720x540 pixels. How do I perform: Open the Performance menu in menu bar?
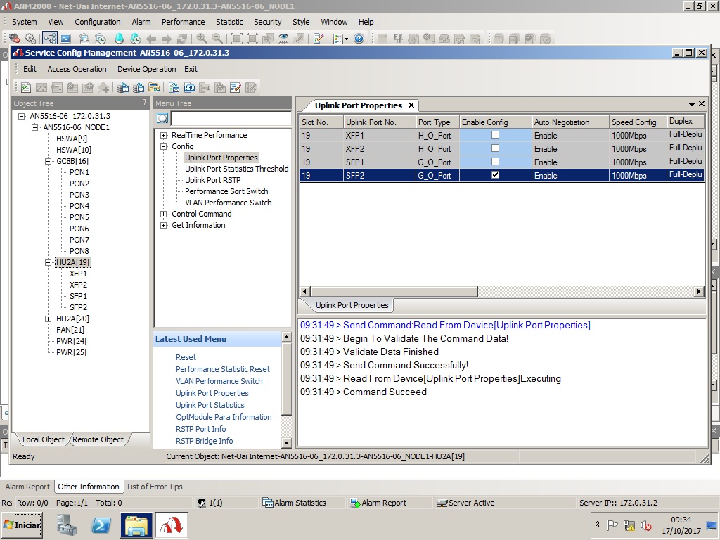[x=183, y=22]
